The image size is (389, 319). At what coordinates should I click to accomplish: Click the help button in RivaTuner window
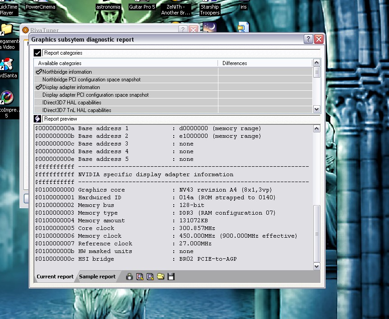(x=183, y=29)
